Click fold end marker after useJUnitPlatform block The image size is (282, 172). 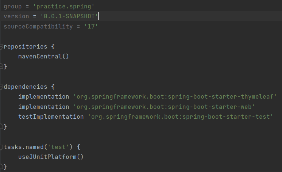click(x=1, y=167)
